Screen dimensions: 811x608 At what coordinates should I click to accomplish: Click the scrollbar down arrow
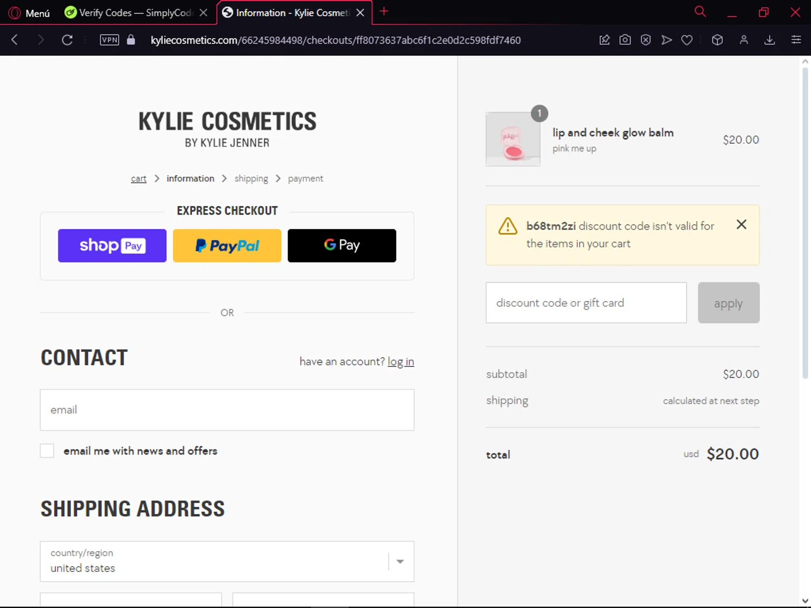click(x=805, y=600)
